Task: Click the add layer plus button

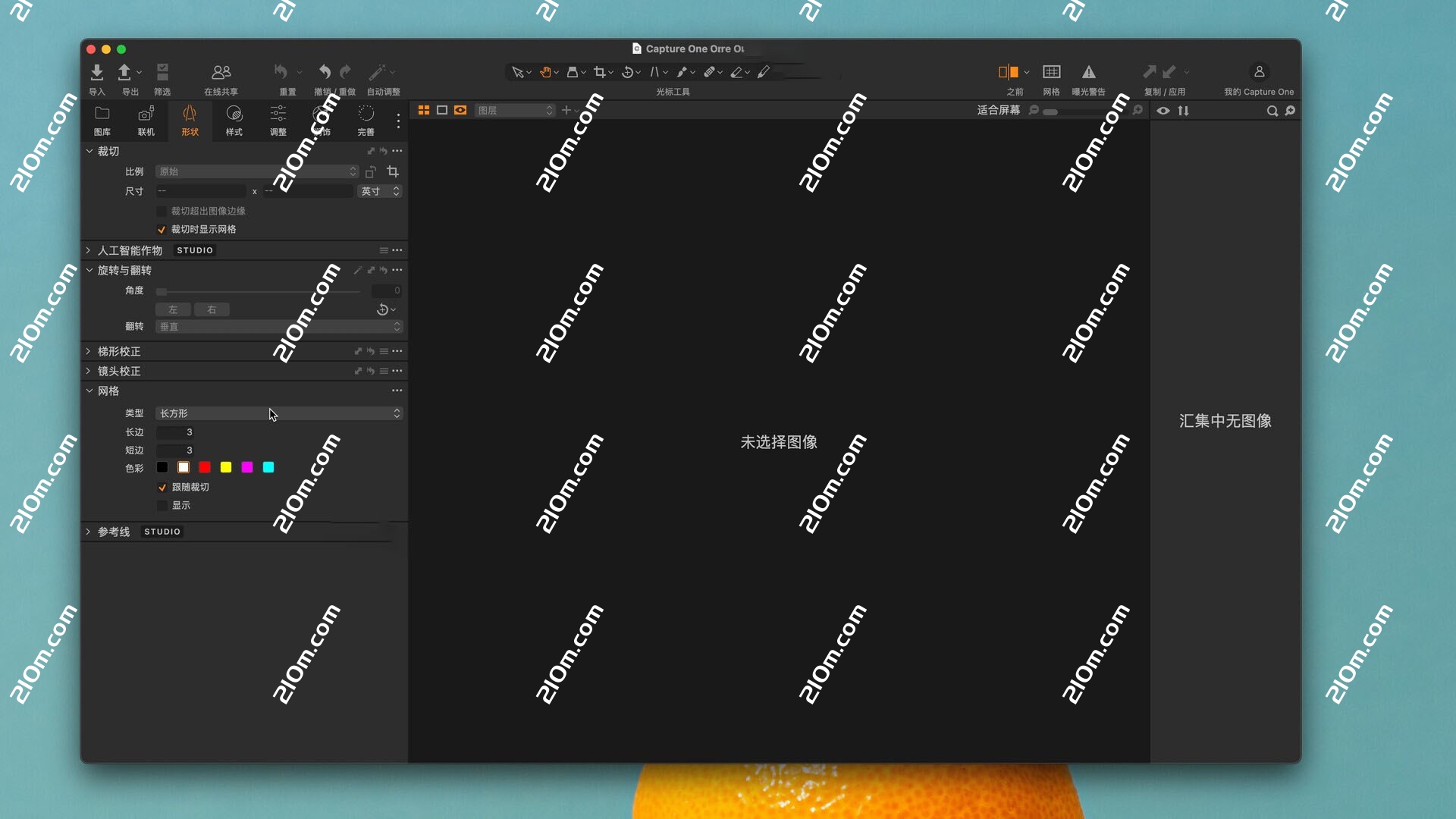Action: pyautogui.click(x=566, y=111)
